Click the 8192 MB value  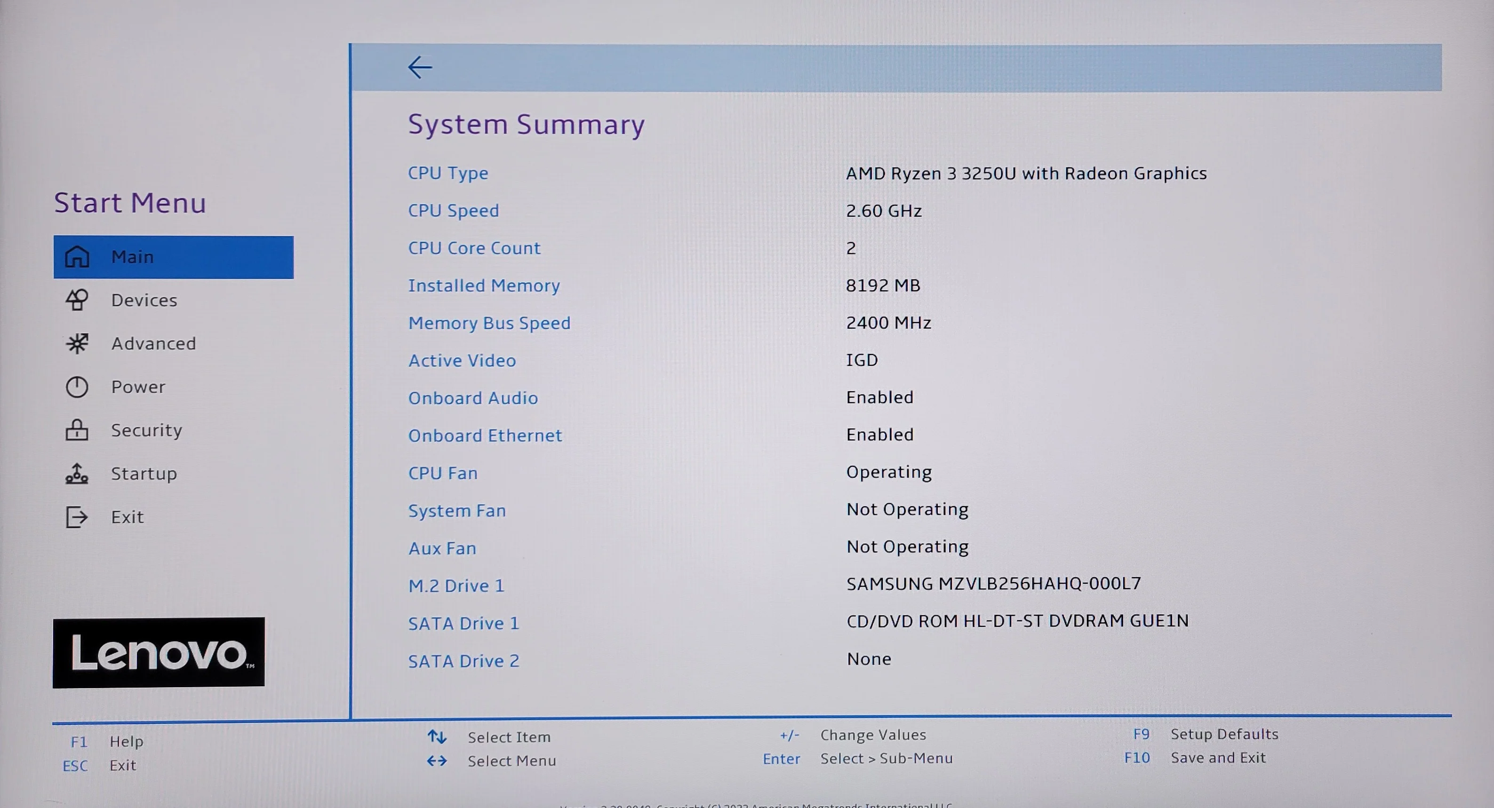coord(883,286)
